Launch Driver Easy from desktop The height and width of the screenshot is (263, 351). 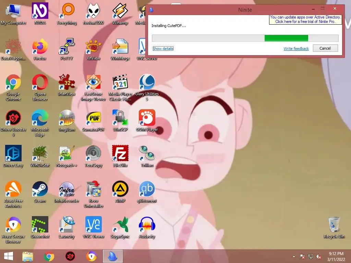click(x=13, y=156)
